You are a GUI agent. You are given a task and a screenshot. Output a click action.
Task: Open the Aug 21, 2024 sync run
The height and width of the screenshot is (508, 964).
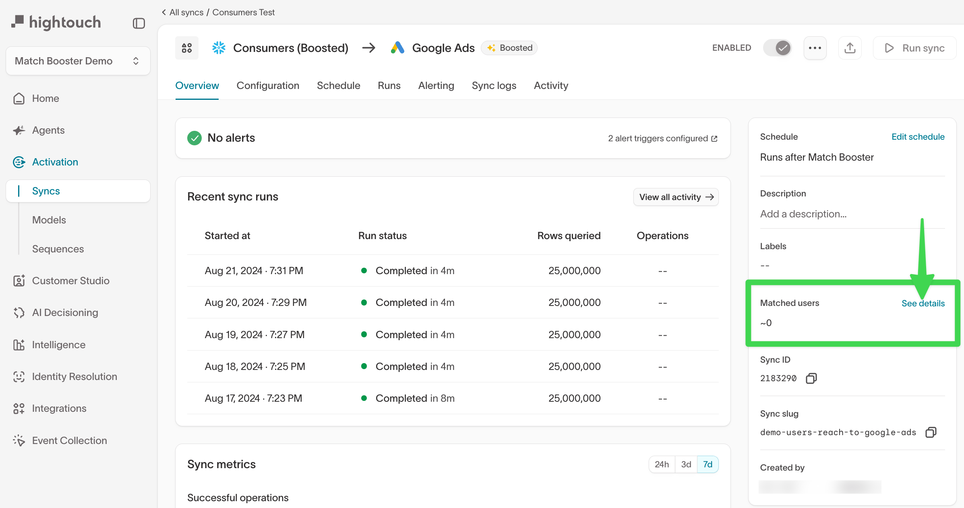point(453,271)
